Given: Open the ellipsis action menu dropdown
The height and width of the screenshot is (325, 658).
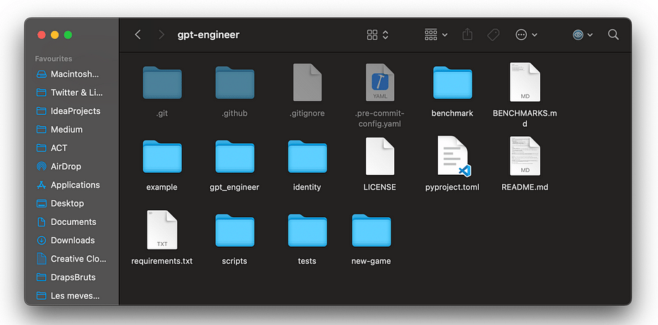Looking at the screenshot, I should pyautogui.click(x=526, y=35).
